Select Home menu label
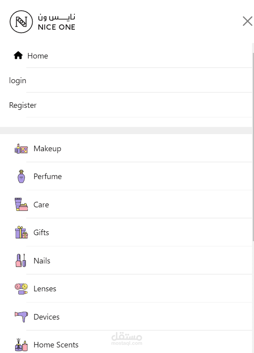254x353 pixels. (x=38, y=56)
